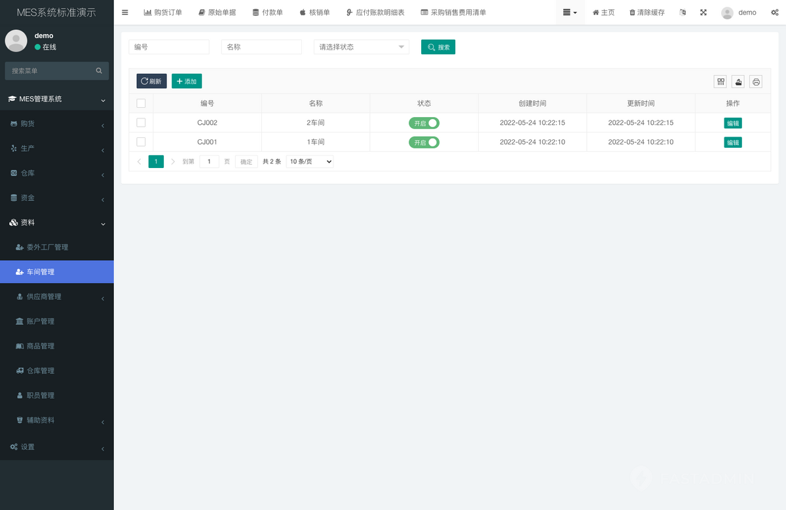Click the export data icon above the table

[738, 81]
